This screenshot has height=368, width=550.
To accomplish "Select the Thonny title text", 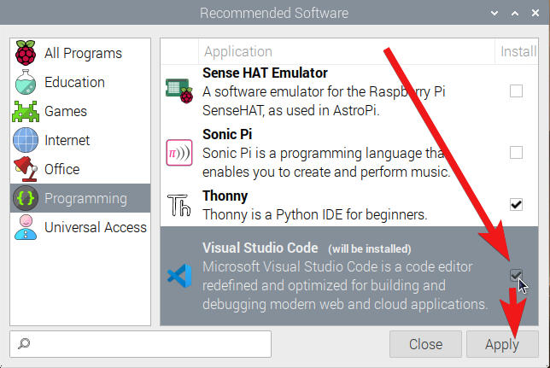I will tap(225, 196).
